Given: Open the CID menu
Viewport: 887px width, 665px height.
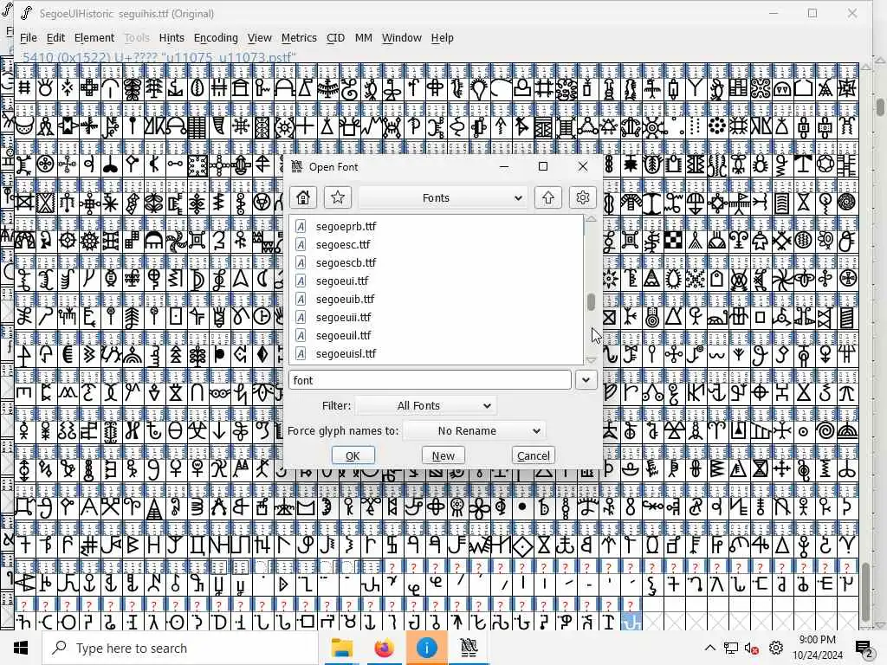Looking at the screenshot, I should [335, 38].
